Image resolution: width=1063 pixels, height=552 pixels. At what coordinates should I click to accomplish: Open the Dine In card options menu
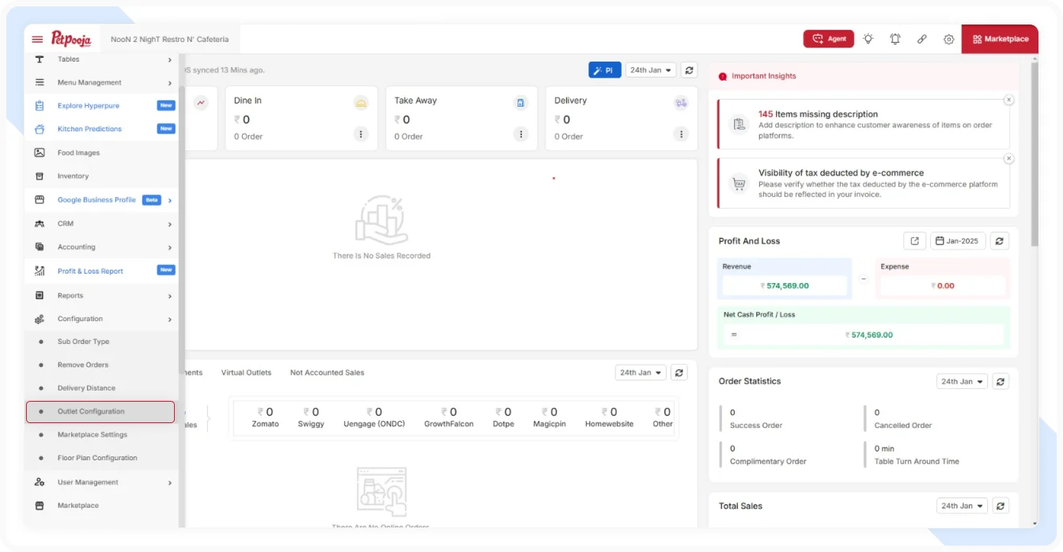click(361, 134)
